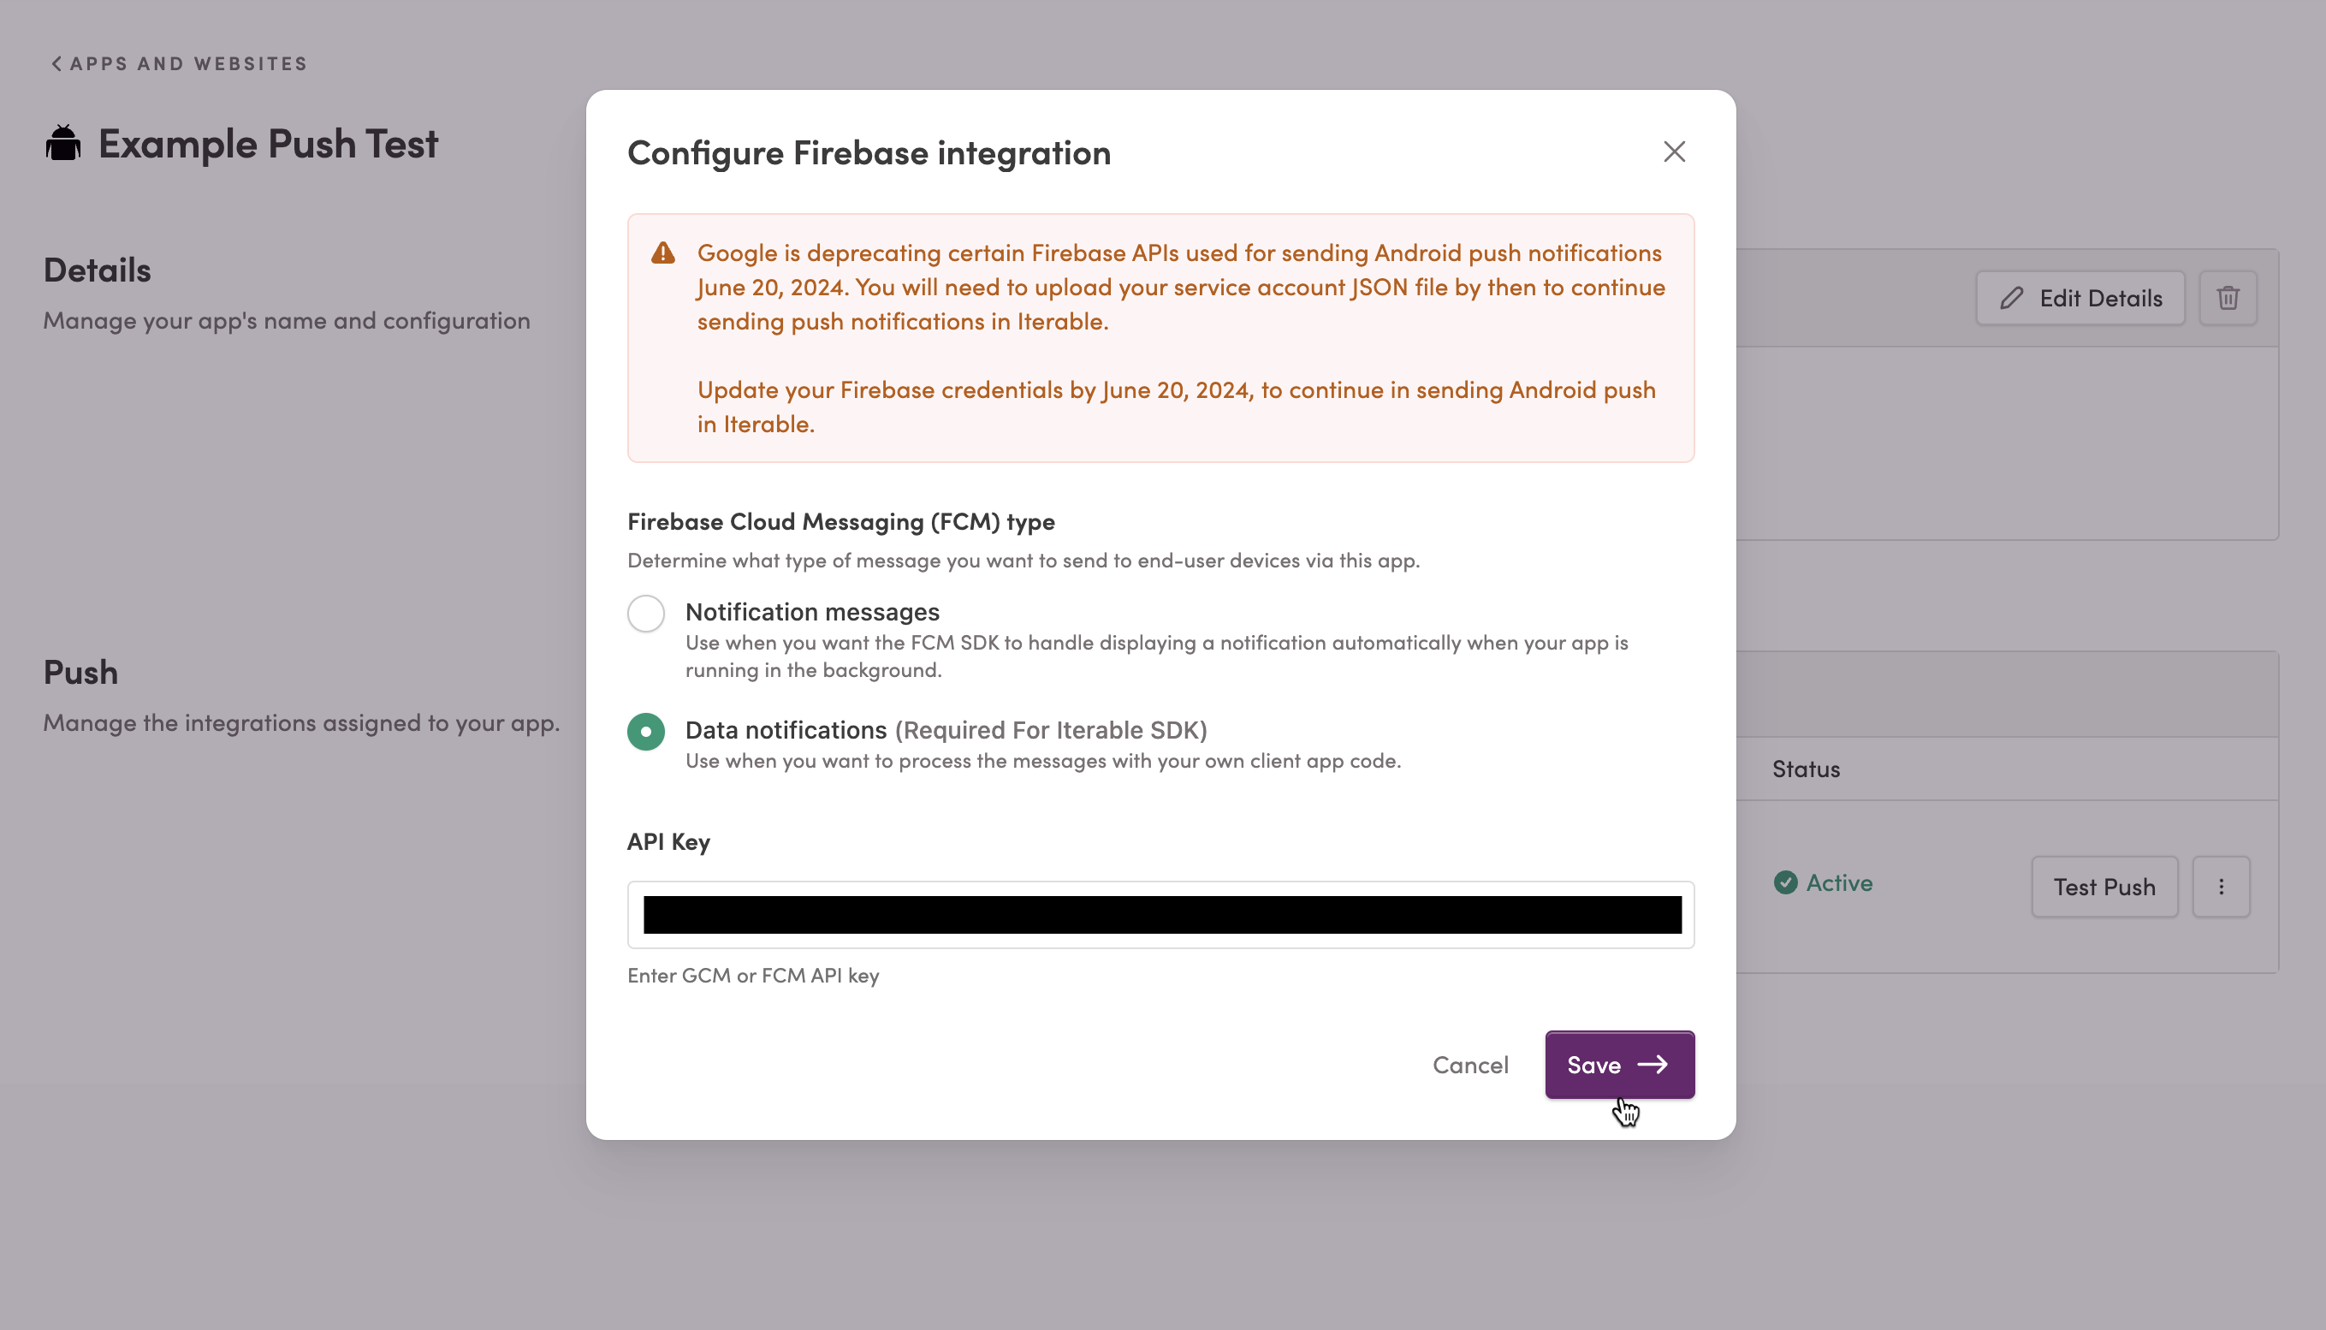The width and height of the screenshot is (2326, 1330).
Task: Close the Configure Firebase integration dialog
Action: click(1673, 151)
